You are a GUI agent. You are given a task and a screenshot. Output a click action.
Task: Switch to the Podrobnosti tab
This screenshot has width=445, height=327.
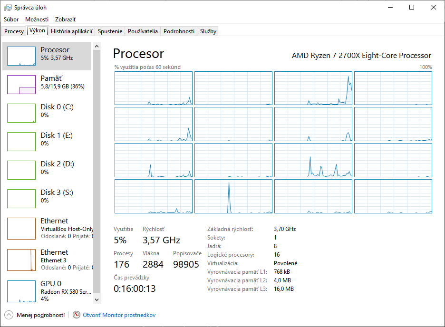179,31
